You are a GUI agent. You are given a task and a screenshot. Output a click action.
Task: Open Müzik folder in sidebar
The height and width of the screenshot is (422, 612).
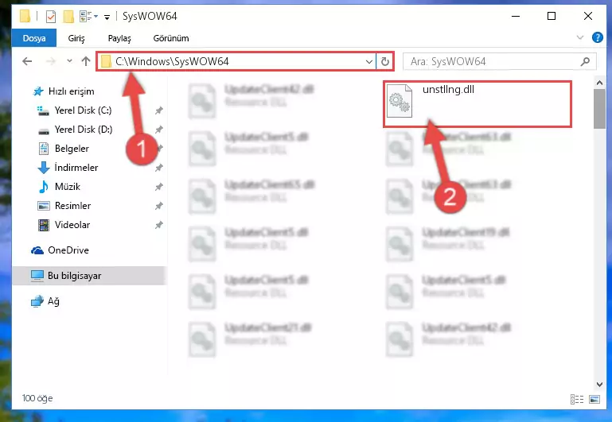pos(67,187)
